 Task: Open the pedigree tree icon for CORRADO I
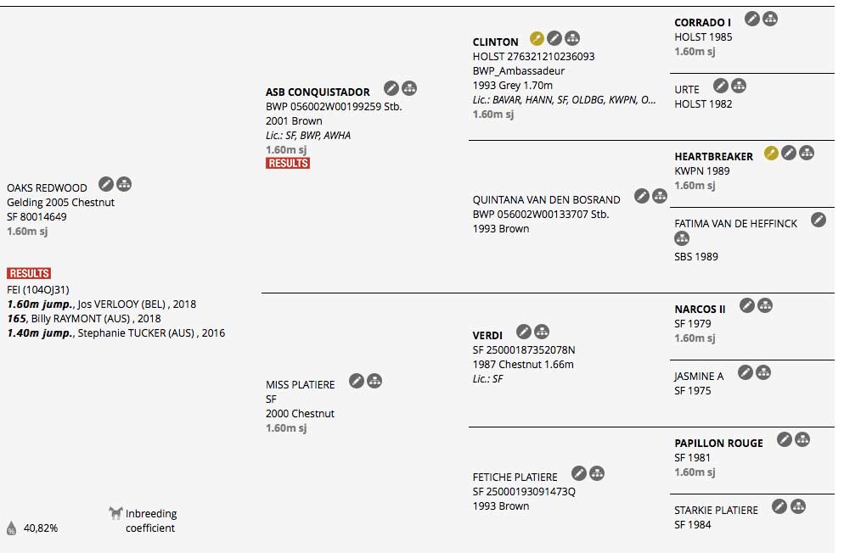770,19
